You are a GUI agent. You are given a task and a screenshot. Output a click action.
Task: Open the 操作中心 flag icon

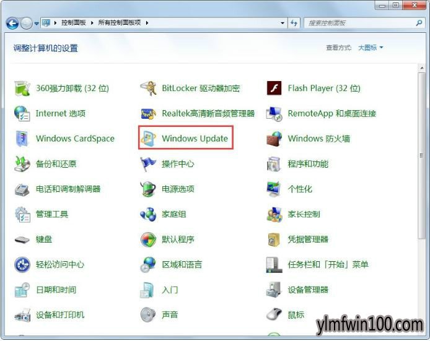point(148,164)
